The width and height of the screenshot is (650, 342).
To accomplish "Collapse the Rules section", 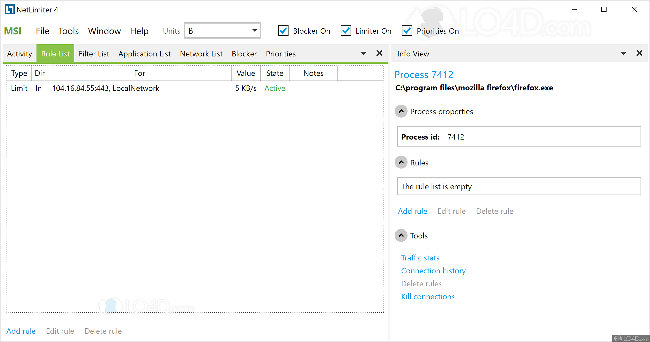I will pos(401,162).
